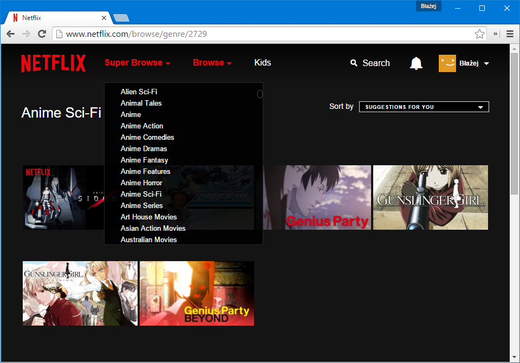Open a new browser tab
The height and width of the screenshot is (363, 520).
coord(121,18)
